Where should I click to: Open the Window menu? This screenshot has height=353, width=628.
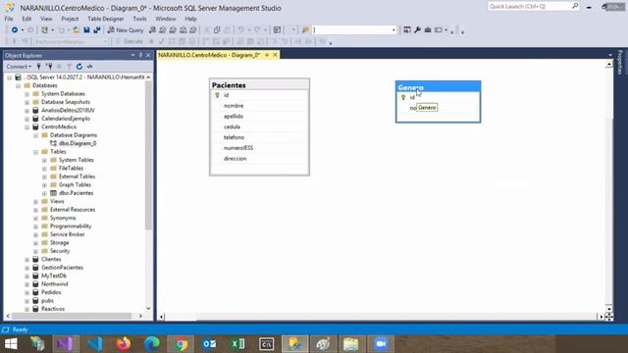[x=166, y=19]
